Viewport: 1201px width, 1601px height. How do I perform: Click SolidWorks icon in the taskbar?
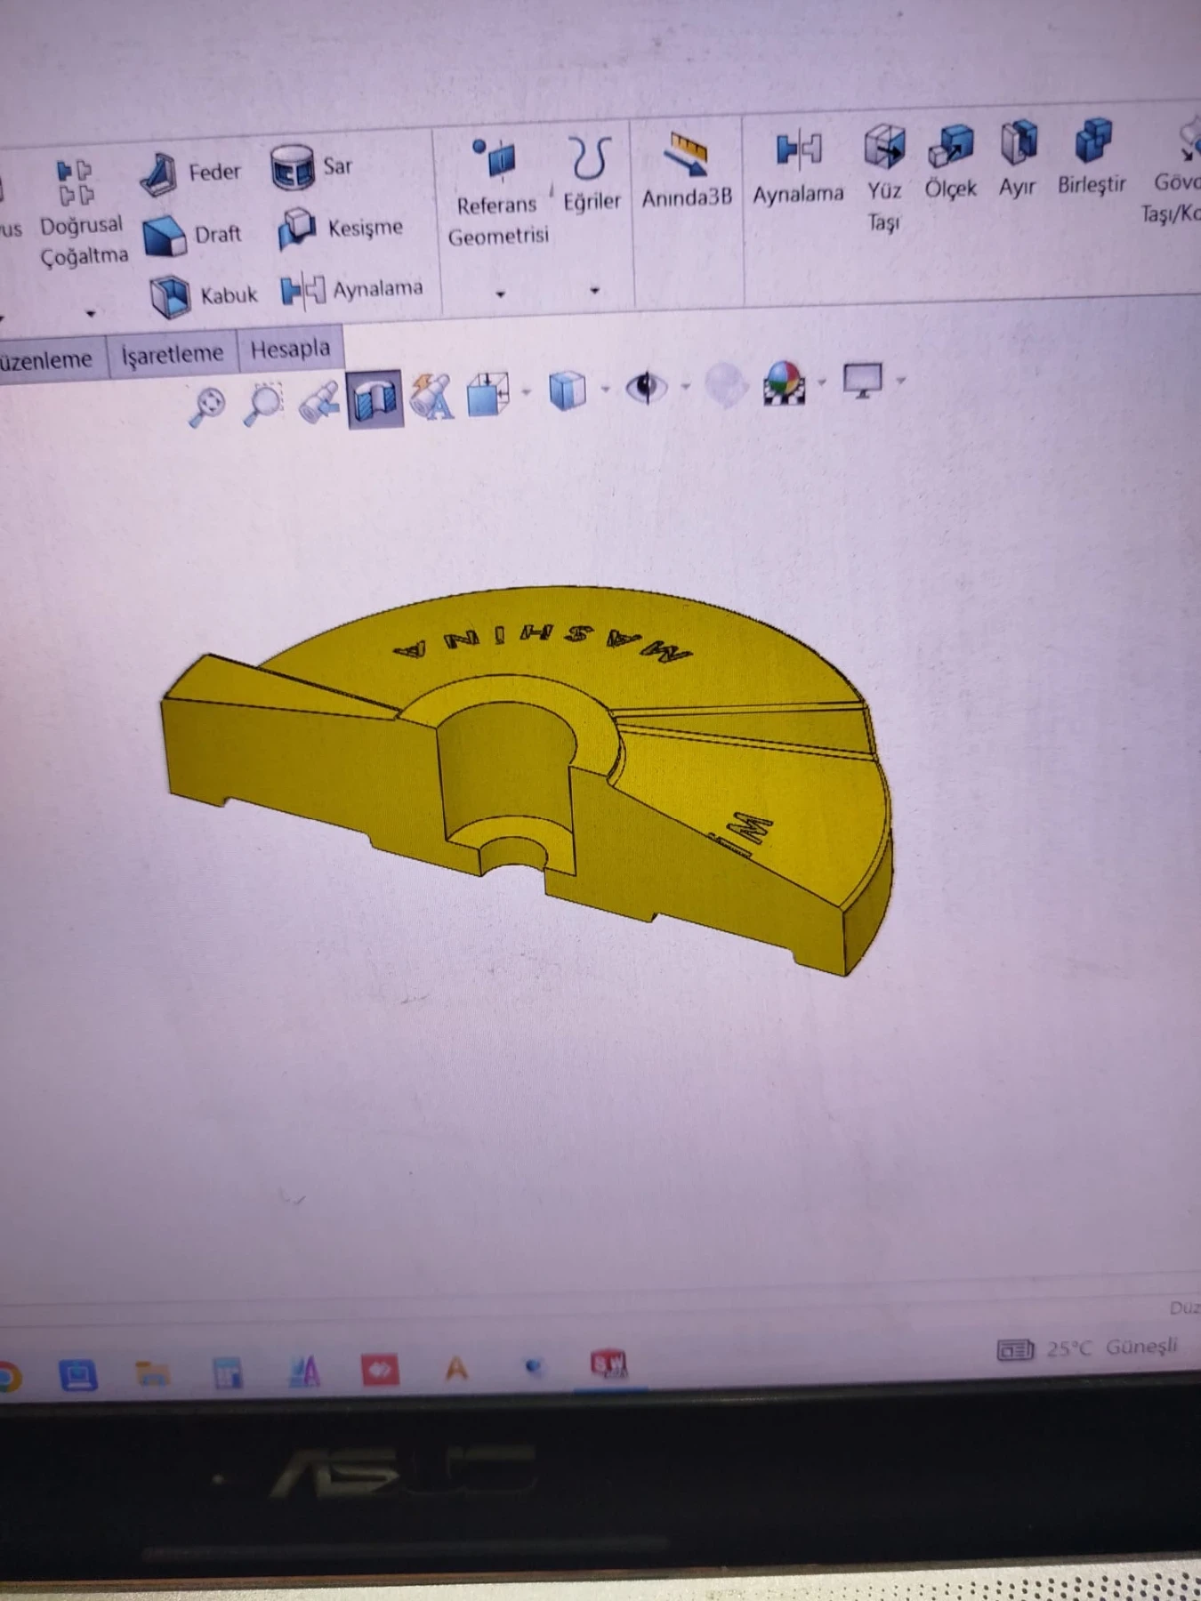609,1364
